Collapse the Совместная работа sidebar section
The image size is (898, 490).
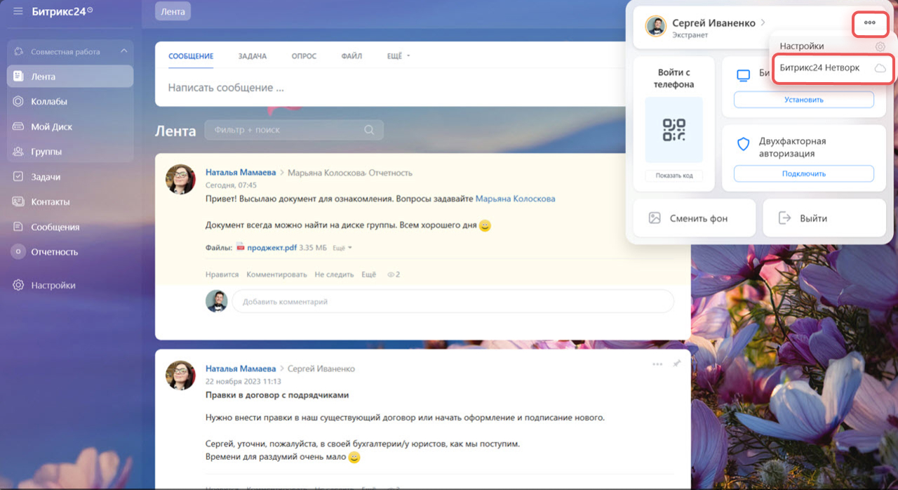(x=123, y=51)
